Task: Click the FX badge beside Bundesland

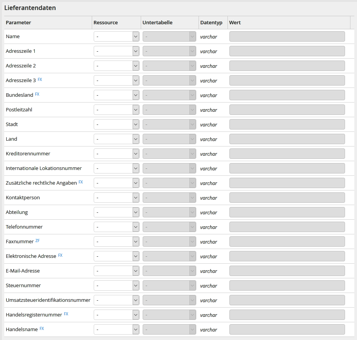Action: click(37, 94)
